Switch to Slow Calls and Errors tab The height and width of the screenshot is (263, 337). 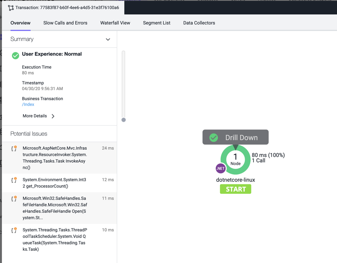click(65, 23)
